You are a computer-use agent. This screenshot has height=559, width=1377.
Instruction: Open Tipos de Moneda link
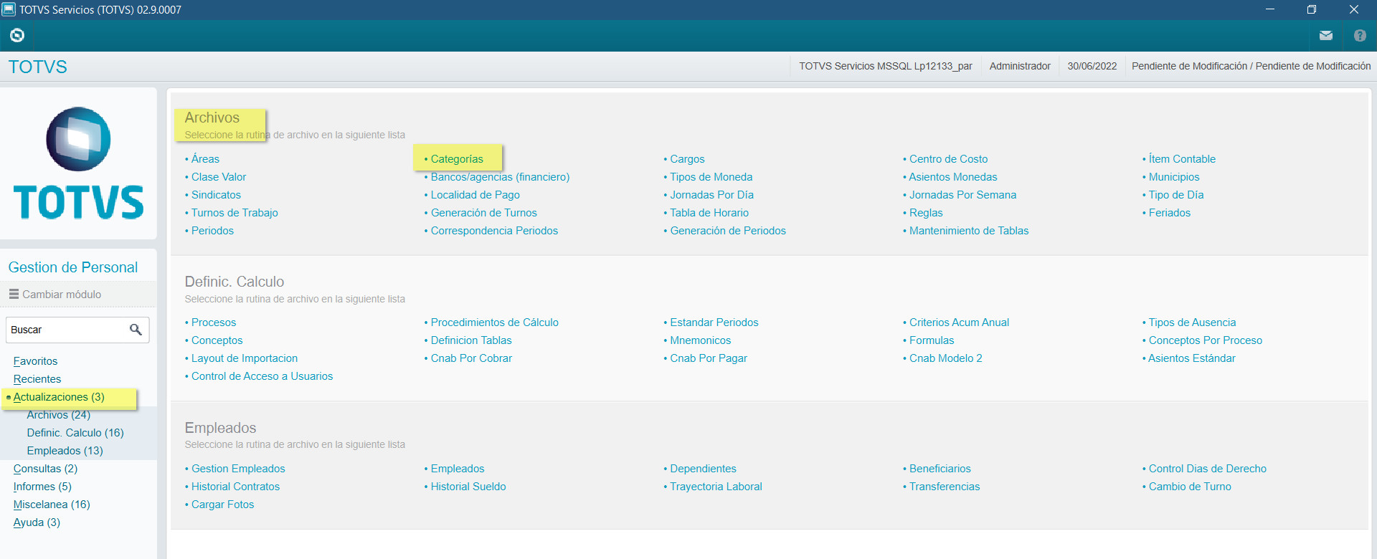[711, 177]
